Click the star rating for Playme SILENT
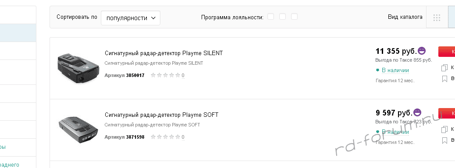455x168 pixels. pyautogui.click(x=165, y=75)
